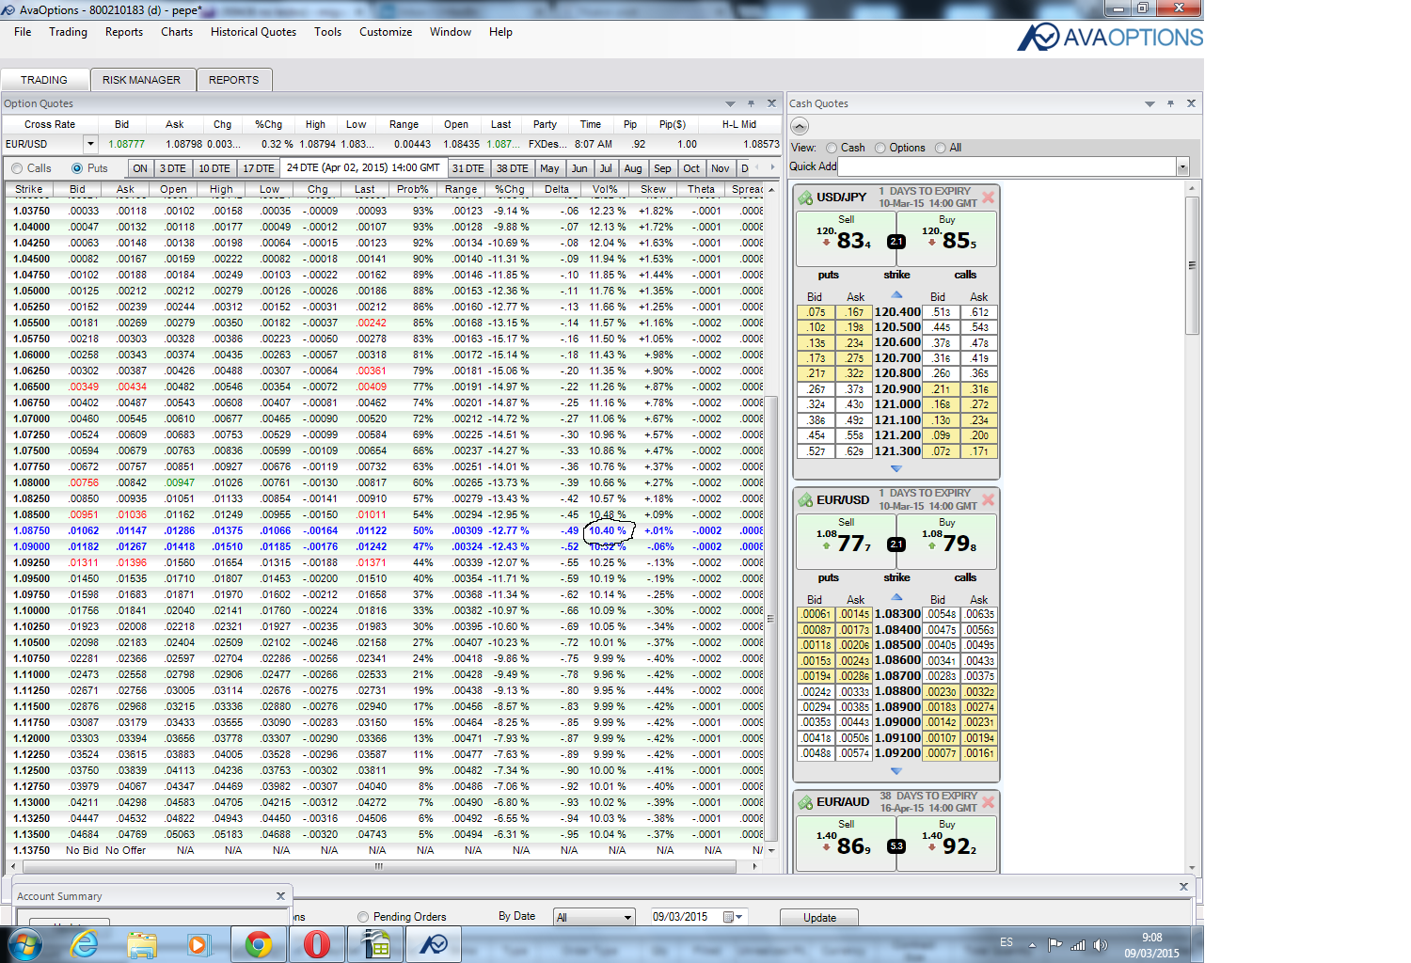Viewport: 1411px width, 963px height.
Task: Click Buy on EUR/USD card
Action: click(x=946, y=541)
